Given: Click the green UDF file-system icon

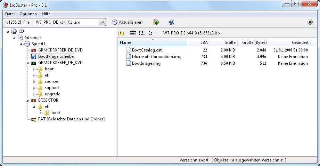Looking at the screenshot, I should (34, 63).
